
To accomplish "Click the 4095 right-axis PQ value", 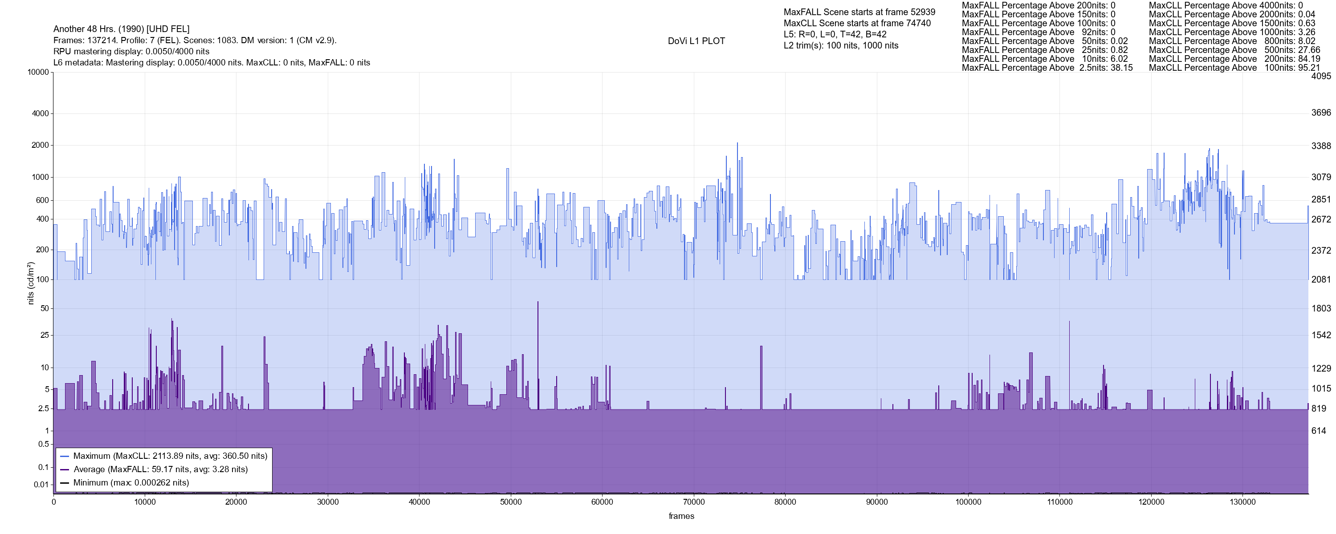I will 1321,76.
